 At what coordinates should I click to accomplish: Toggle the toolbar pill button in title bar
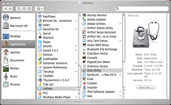click(167, 3)
